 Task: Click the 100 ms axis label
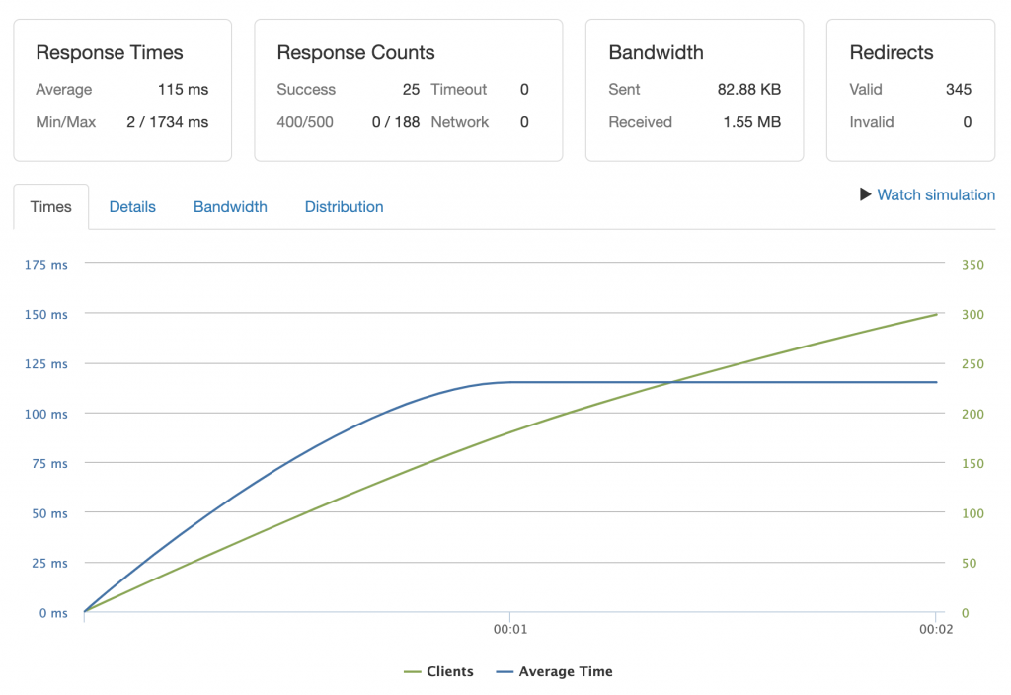pos(45,414)
